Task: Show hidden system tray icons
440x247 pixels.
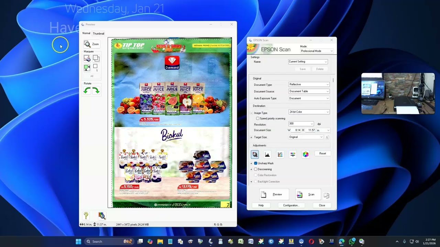Action: (x=397, y=242)
